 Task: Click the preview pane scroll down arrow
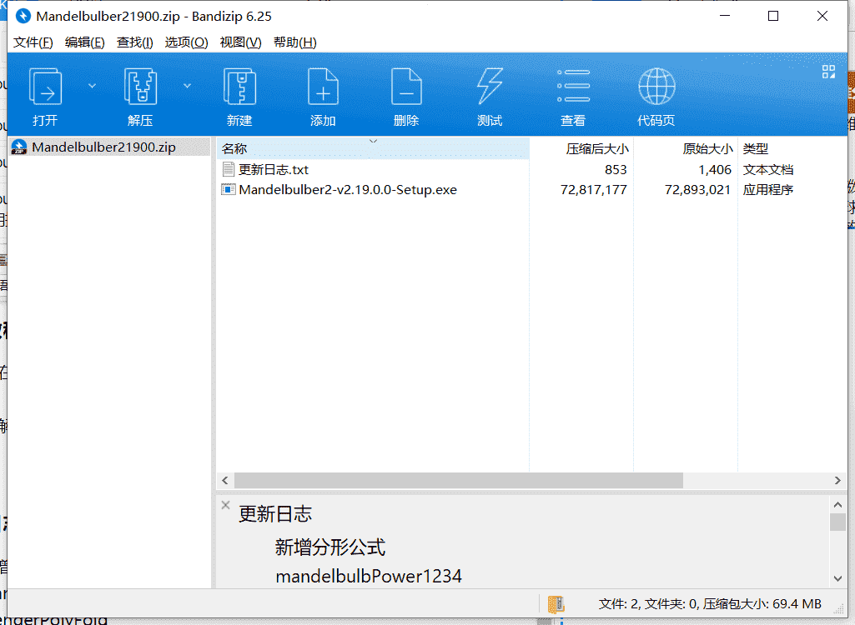[x=838, y=578]
